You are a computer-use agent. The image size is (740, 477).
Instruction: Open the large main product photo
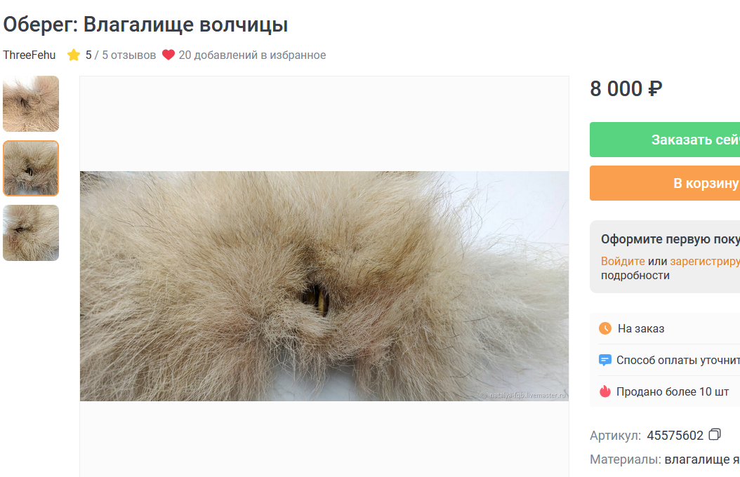[324, 286]
